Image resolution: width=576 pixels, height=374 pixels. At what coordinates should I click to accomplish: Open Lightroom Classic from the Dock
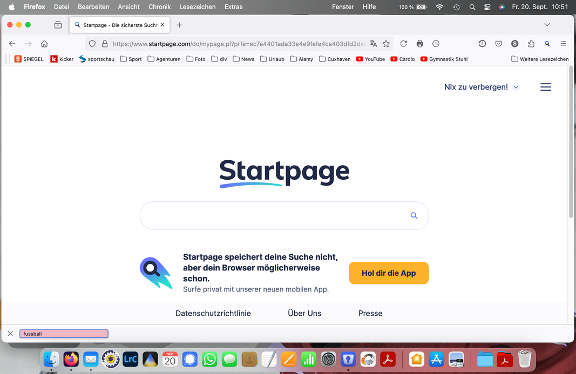pyautogui.click(x=131, y=359)
